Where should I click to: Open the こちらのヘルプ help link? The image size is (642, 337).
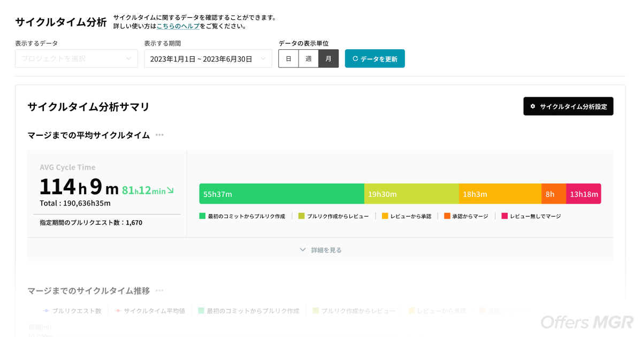click(x=178, y=26)
